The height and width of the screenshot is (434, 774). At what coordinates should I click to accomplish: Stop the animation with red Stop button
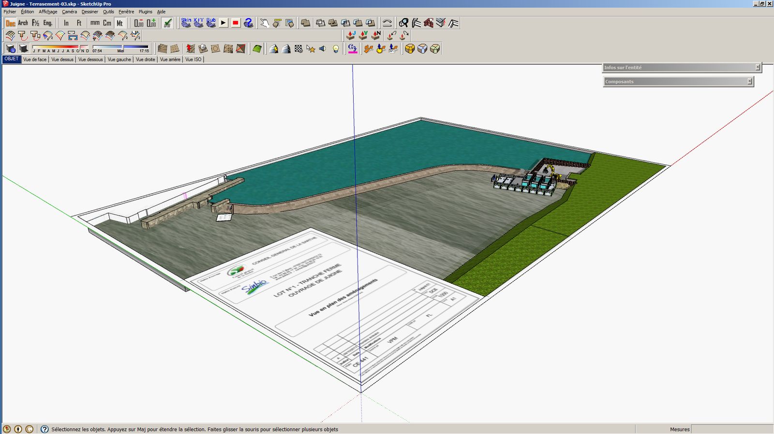[x=236, y=23]
